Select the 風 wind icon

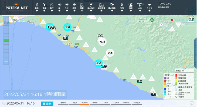point(59,5)
